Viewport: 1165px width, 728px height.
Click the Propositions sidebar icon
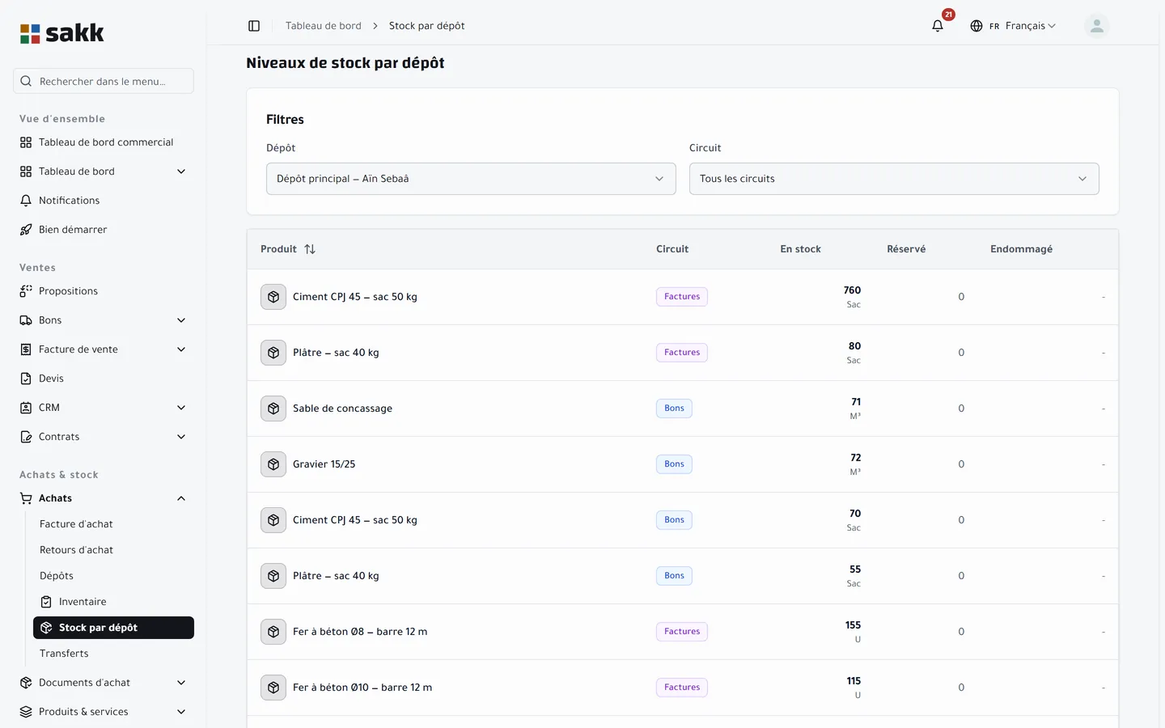[x=26, y=291]
